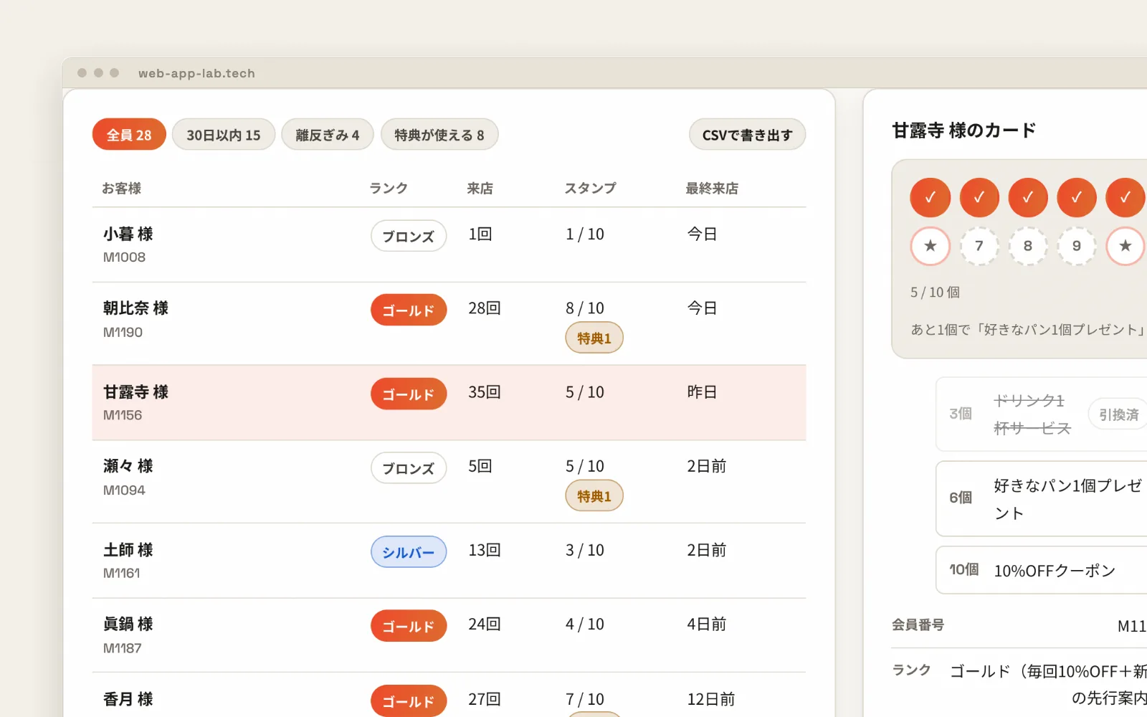Click シルバー badge for 土師 様
Screen dimensions: 1147x717
coord(409,552)
